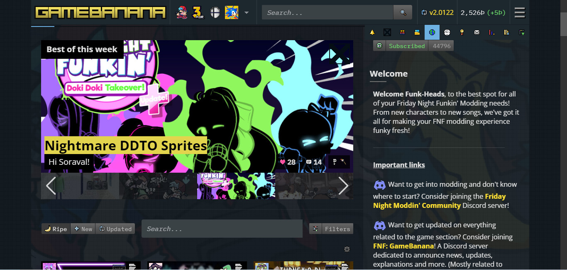This screenshot has width=567, height=270.
Task: Select the New sorting tab
Action: (x=83, y=228)
